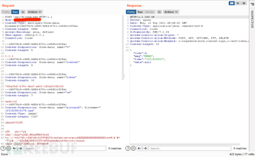Click the Response panel horizontal scrollbar
255x157 pixels.
(x=185, y=144)
